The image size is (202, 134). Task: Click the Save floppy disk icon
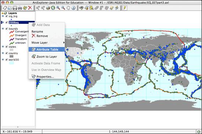[x=15, y=8]
